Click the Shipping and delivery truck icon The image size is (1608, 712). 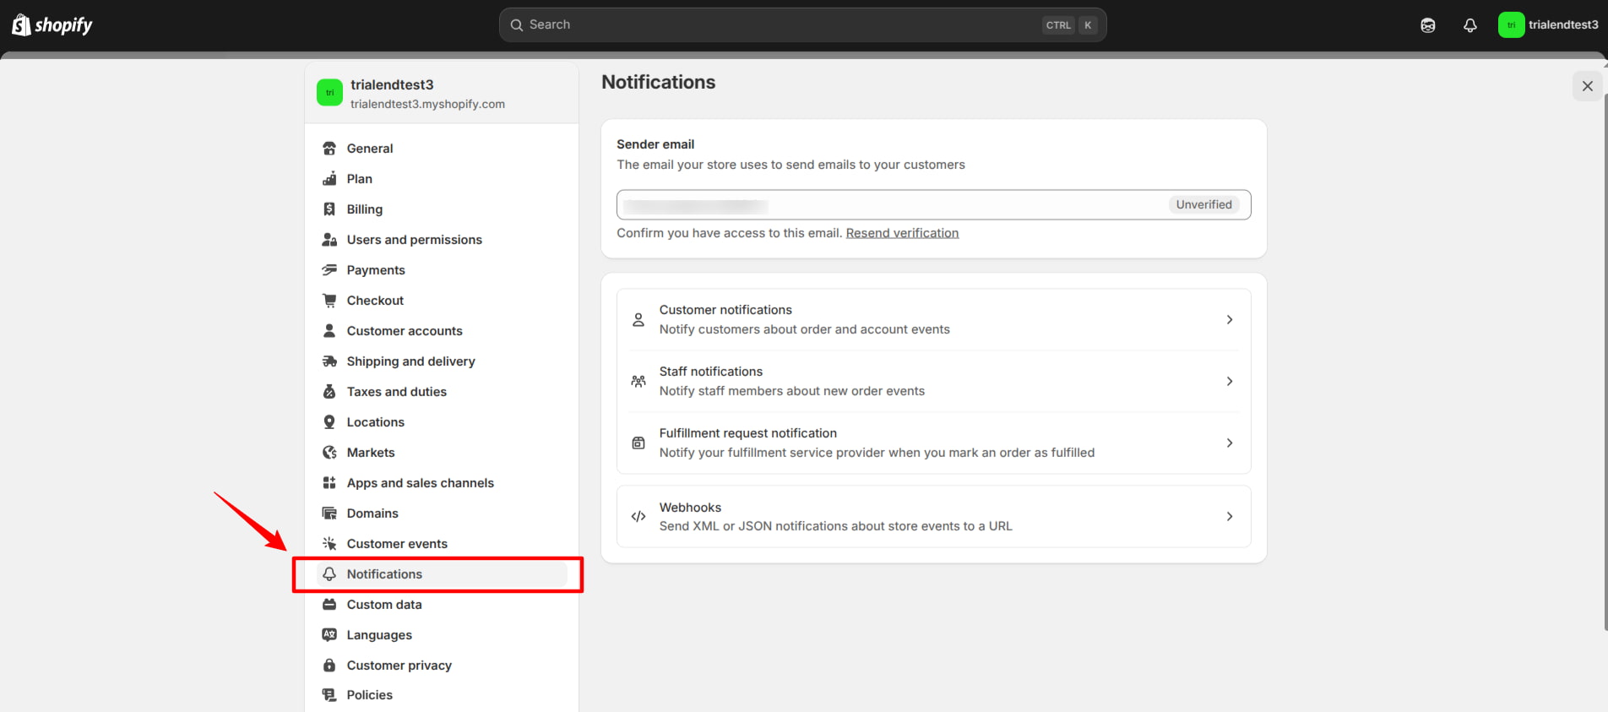pos(329,361)
